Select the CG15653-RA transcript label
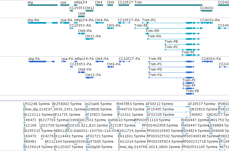This screenshot has width=229, height=151. (x=80, y=25)
